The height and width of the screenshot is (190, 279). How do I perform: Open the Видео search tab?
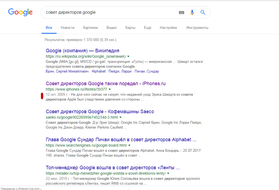(112, 27)
